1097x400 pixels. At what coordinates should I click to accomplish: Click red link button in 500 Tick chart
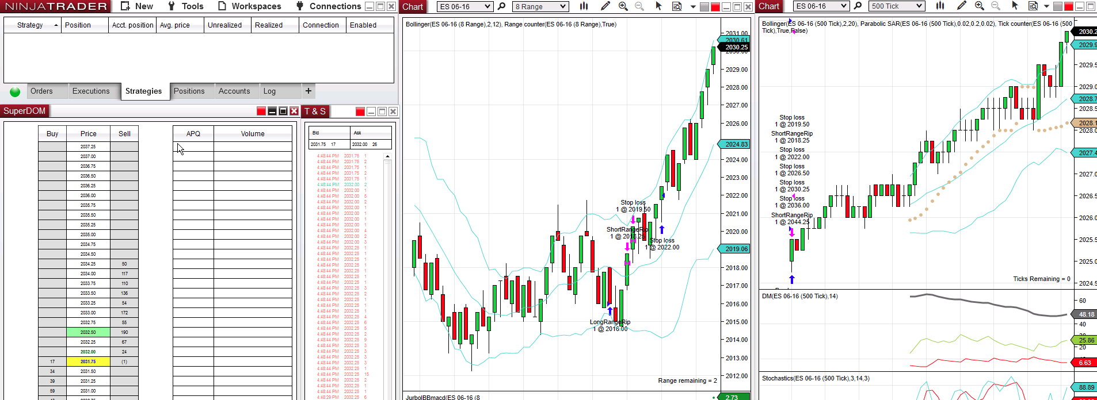(1069, 7)
